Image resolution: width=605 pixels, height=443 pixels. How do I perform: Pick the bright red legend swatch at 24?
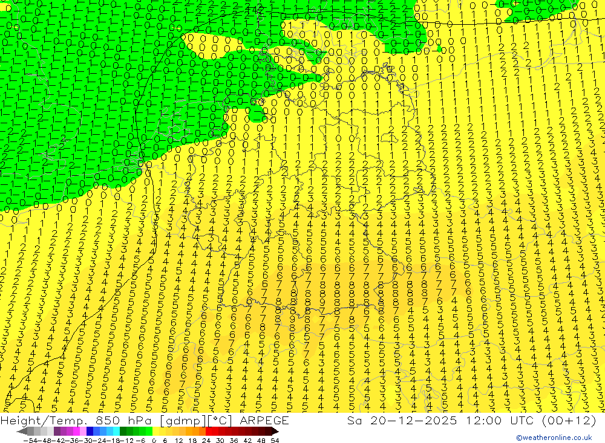[209, 431]
